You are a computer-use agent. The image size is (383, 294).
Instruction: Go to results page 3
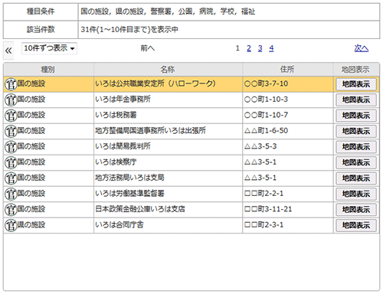pos(260,48)
